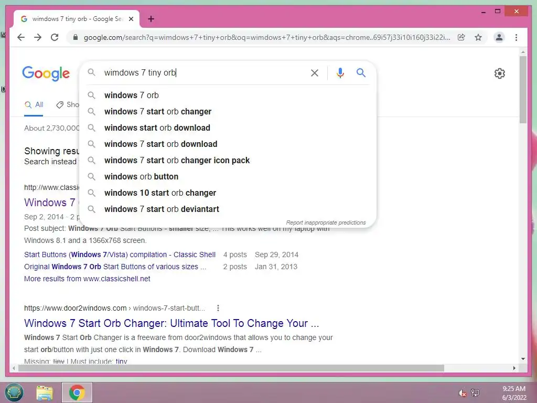Submit search with blue magnifier icon
This screenshot has height=403, width=537.
click(x=361, y=72)
